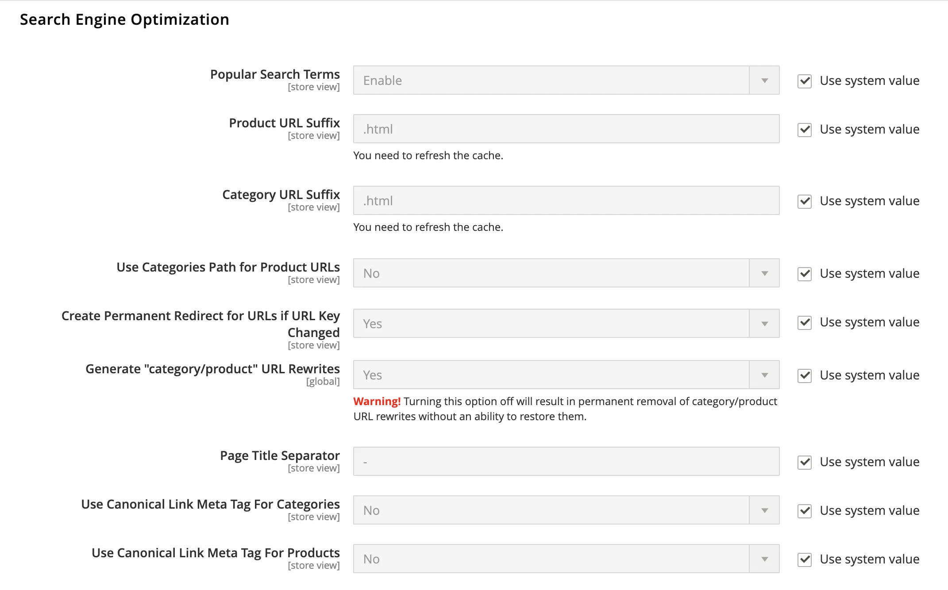Toggle Product URL Suffix system value checkbox
The image size is (948, 590).
point(804,130)
